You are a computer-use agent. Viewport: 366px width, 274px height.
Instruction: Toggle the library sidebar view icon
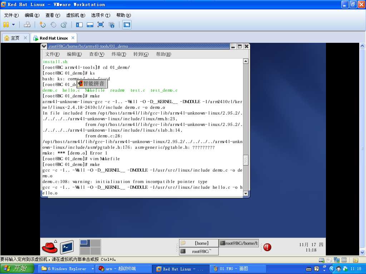[79, 25]
